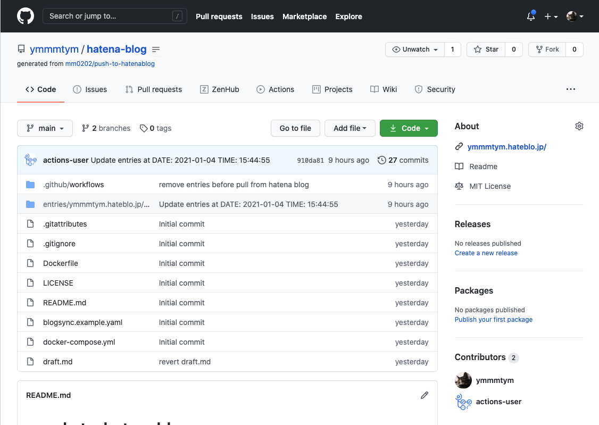This screenshot has width=599, height=425.
Task: Click repository description lines icon beside hatena-blog
Action: (x=156, y=49)
